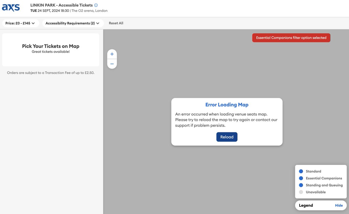Click Reset All to clear filters
This screenshot has width=349, height=214.
(116, 23)
